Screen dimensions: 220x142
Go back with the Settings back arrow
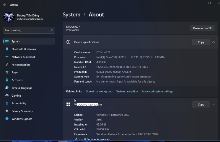point(5,5)
